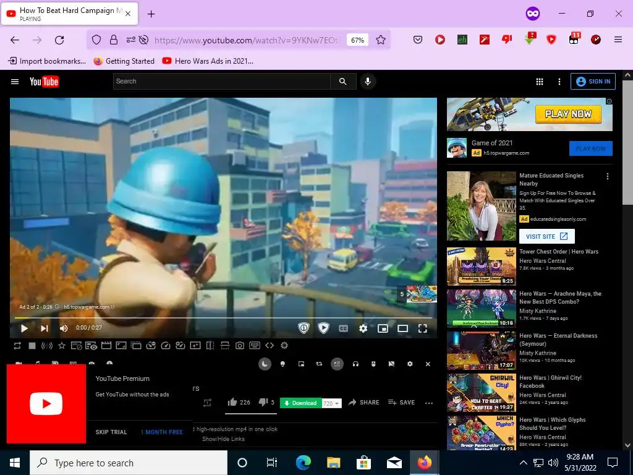
Task: Click SHARE below the video
Action: [x=363, y=402]
